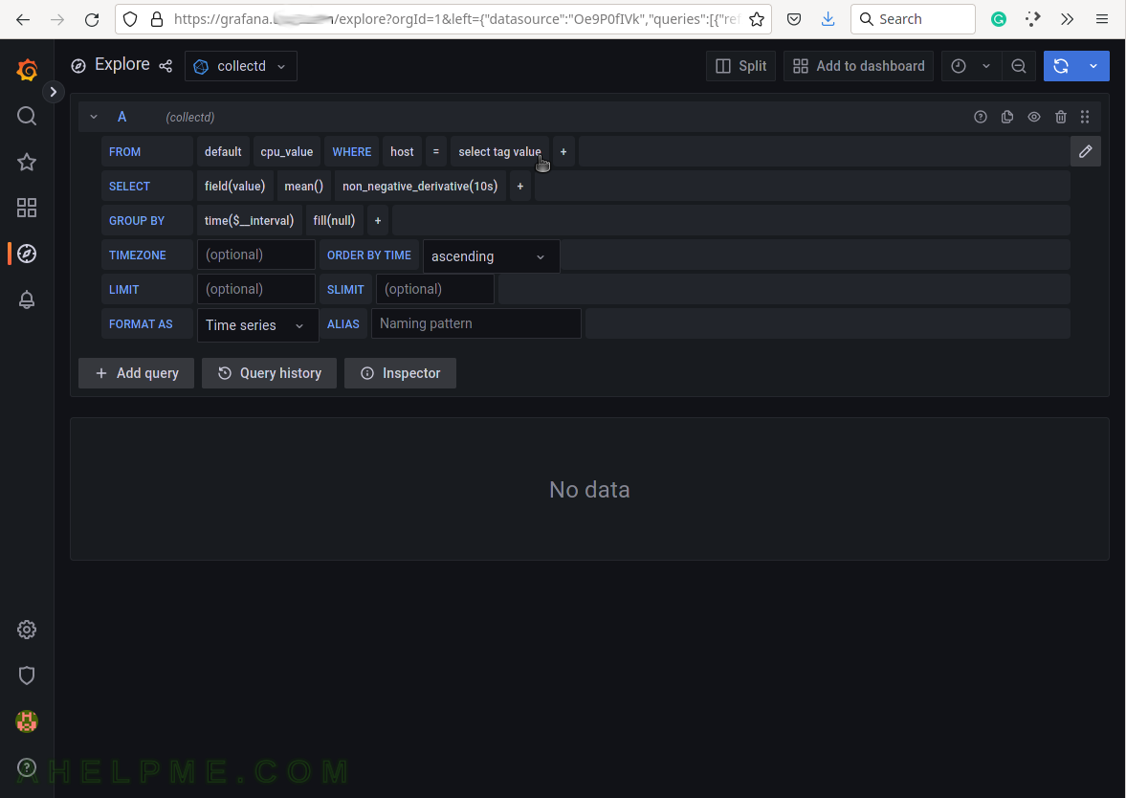Click the mean() aggregation
1126x798 pixels.
pos(304,186)
